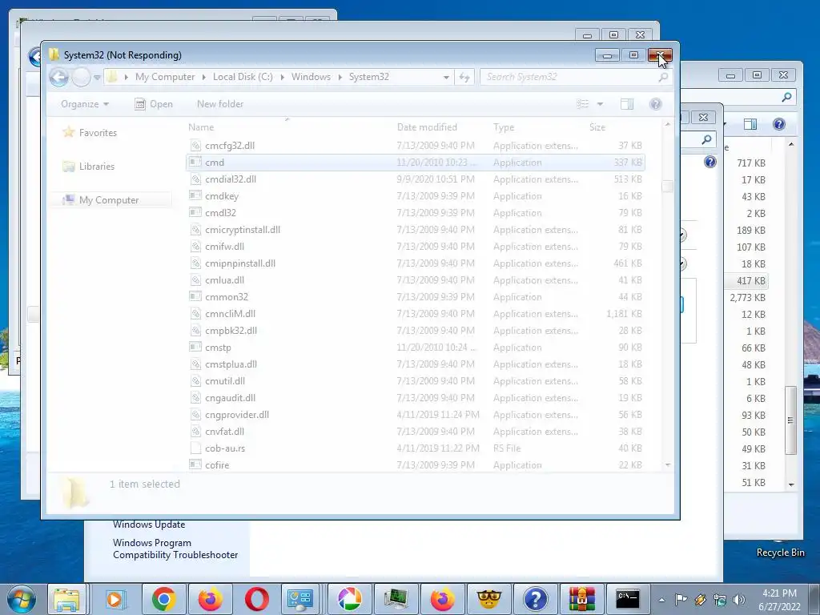This screenshot has height=615, width=820.
Task: Launch Windows Explorer from the taskbar
Action: [67, 599]
